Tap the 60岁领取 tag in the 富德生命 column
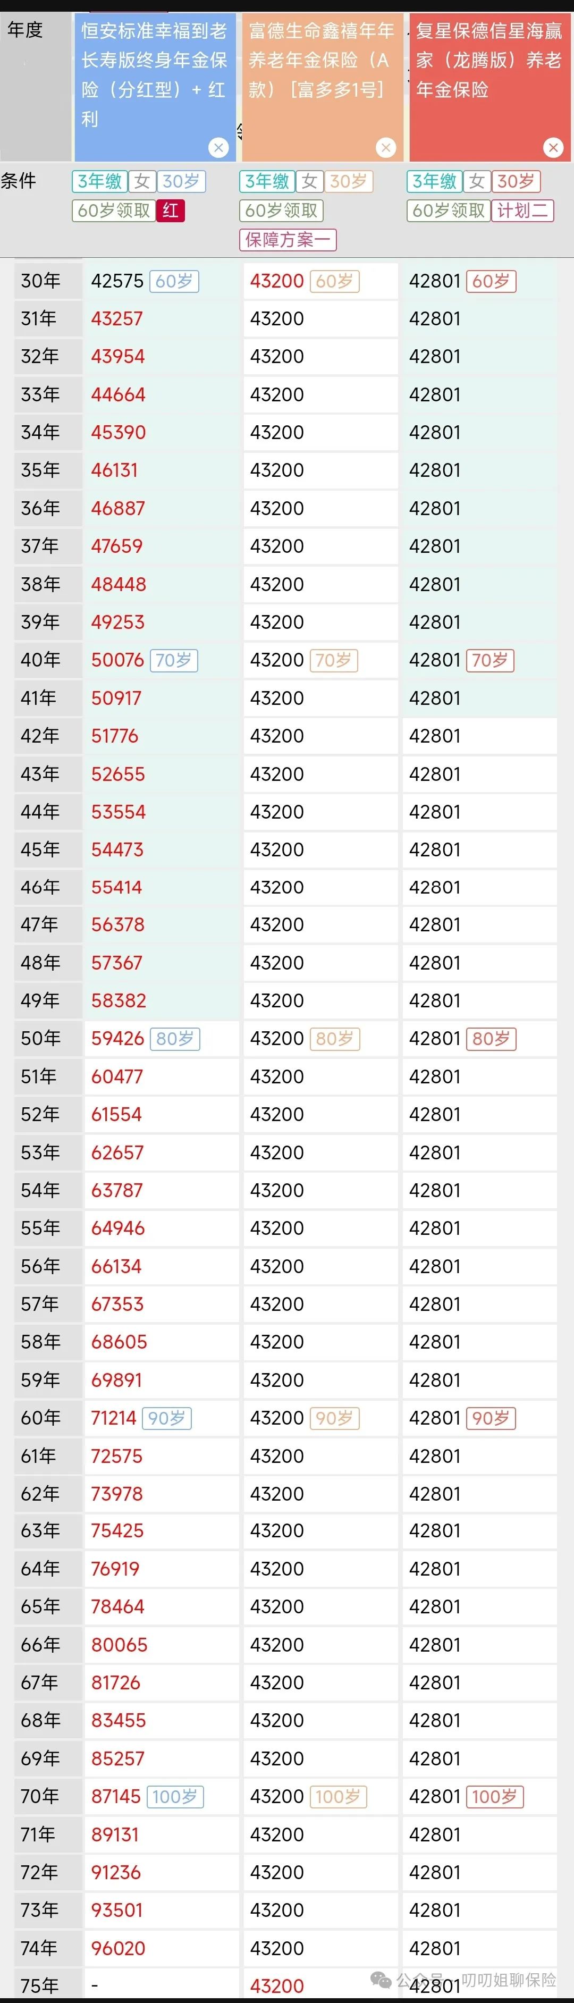 click(x=281, y=211)
